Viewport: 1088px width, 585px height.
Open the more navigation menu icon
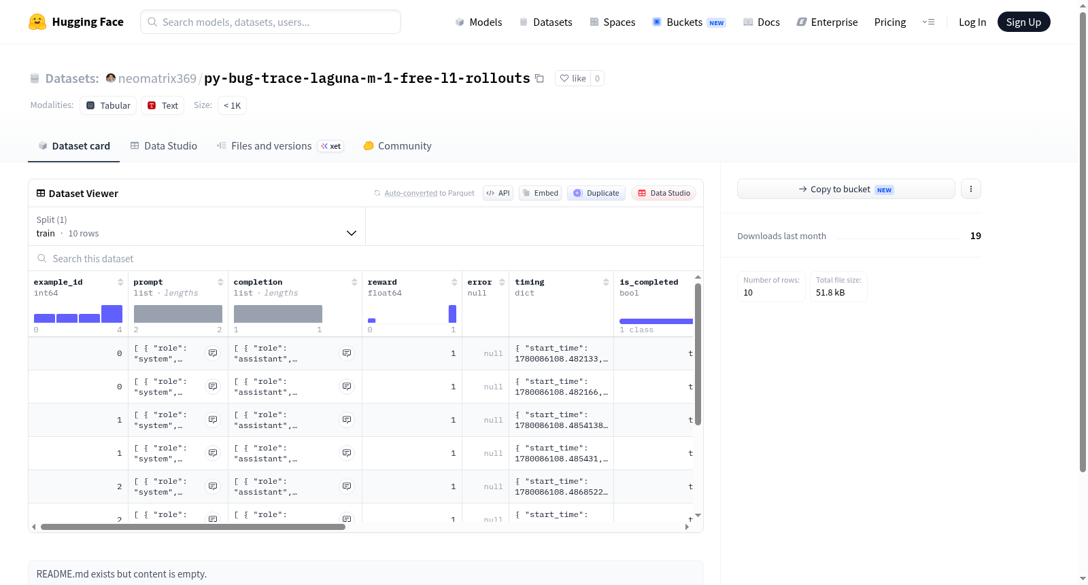928,22
